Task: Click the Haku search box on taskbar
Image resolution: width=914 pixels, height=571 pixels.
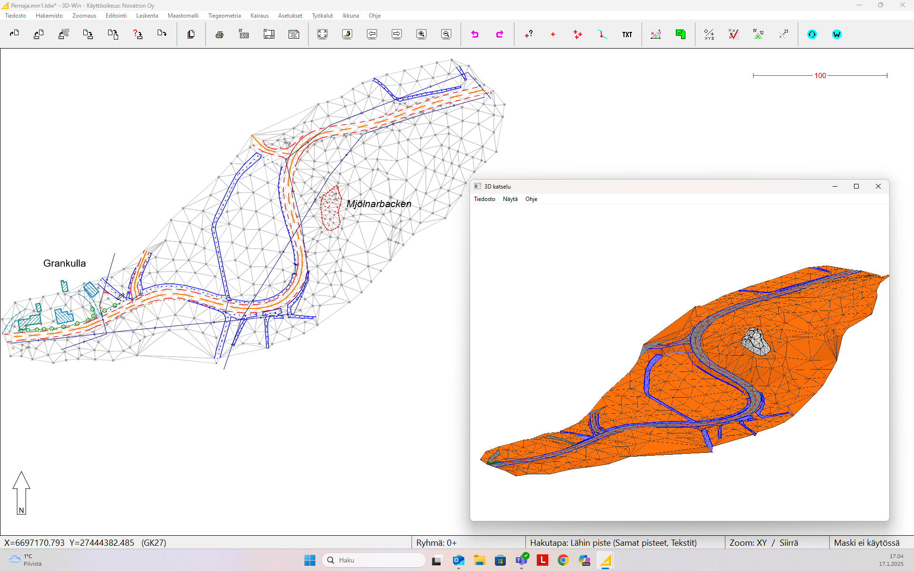Action: point(374,560)
